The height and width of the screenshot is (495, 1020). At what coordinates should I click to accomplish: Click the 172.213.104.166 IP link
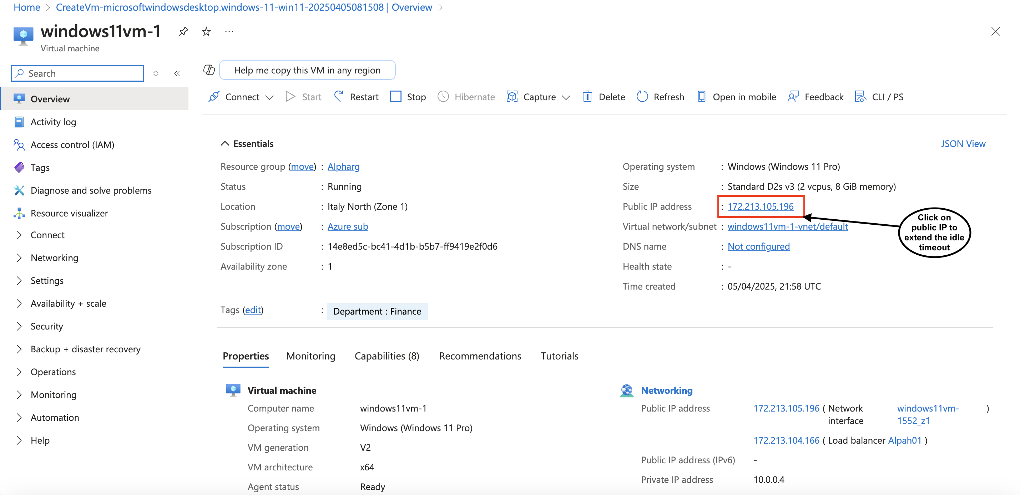[786, 440]
